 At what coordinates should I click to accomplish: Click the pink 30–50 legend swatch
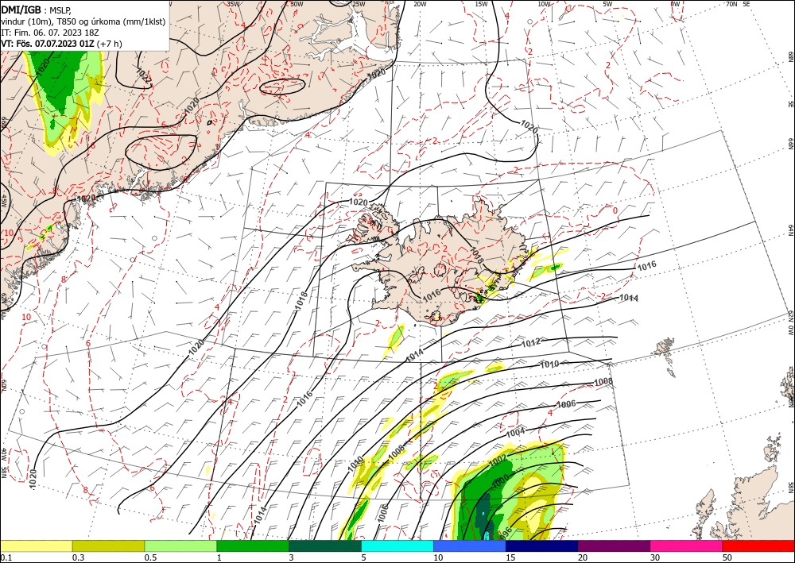pos(687,546)
